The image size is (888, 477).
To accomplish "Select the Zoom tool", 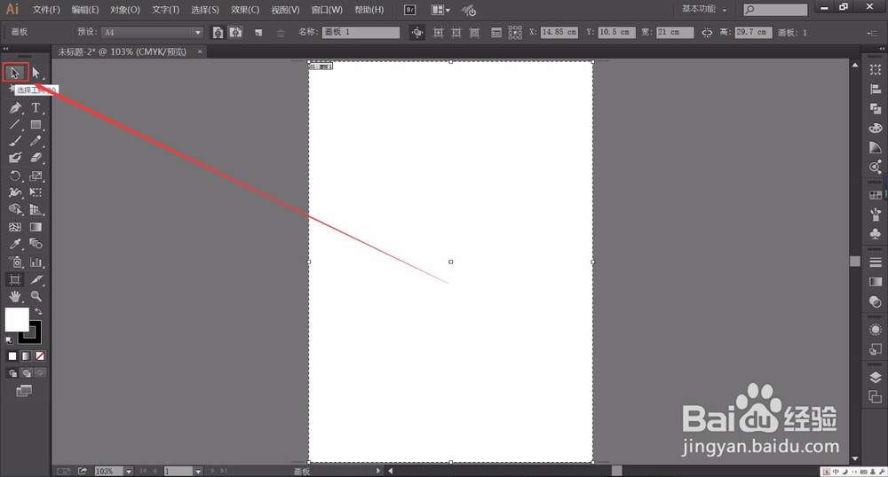I will tap(36, 296).
